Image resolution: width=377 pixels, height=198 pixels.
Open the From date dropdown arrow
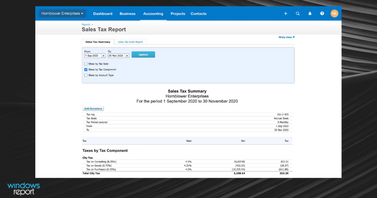(104, 56)
